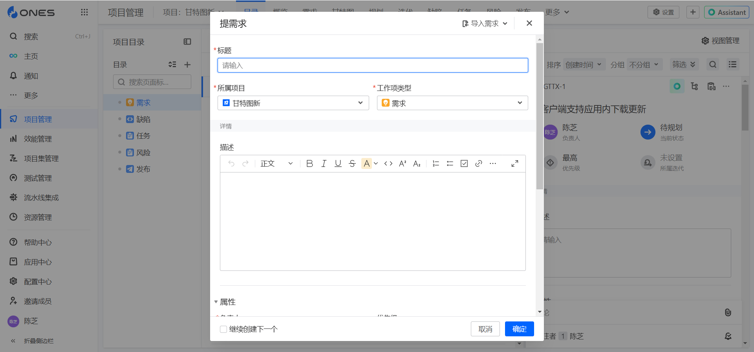Viewport: 754px width, 352px height.
Task: Click the 设置 settings button
Action: click(x=664, y=12)
